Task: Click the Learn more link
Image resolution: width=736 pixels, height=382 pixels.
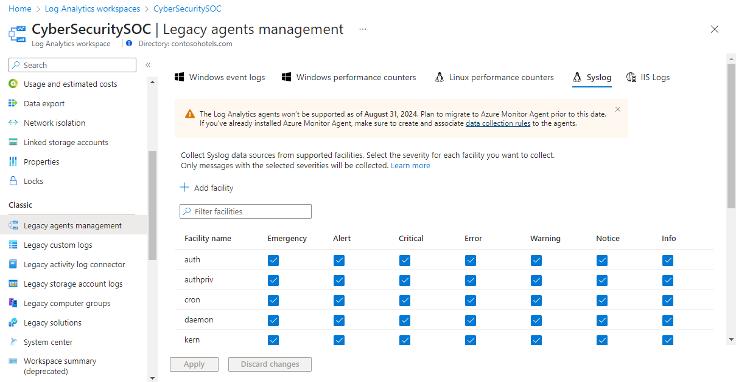Action: [x=410, y=165]
